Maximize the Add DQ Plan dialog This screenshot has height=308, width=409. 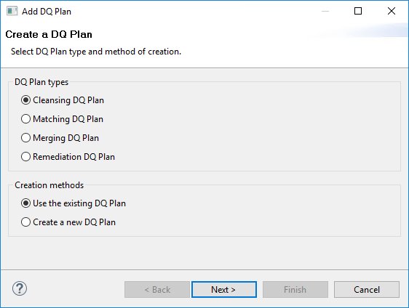(358, 11)
